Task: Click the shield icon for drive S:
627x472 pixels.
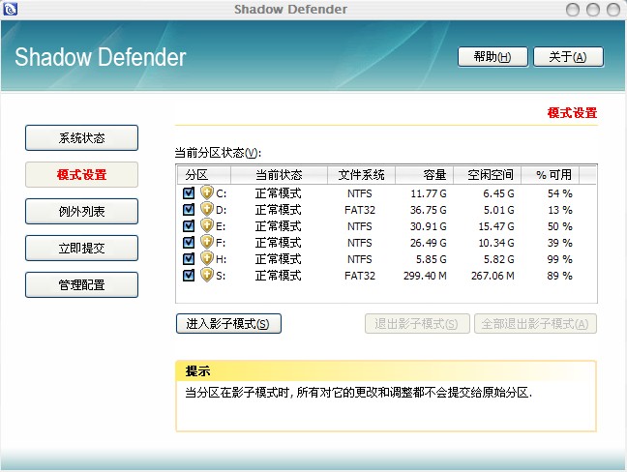Action: pos(207,275)
